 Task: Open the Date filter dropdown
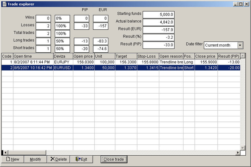click(240, 45)
